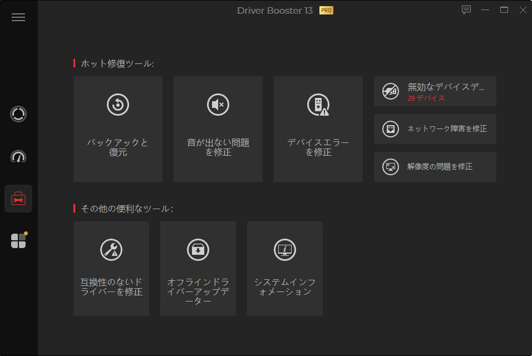Viewport: 532px width, 356px height.
Task: Open 無効なデバイスデ... entry
Action: point(435,91)
